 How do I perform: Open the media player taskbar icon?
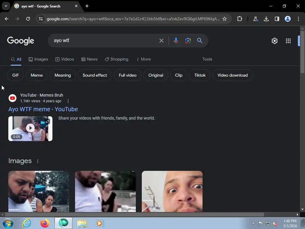100,223
